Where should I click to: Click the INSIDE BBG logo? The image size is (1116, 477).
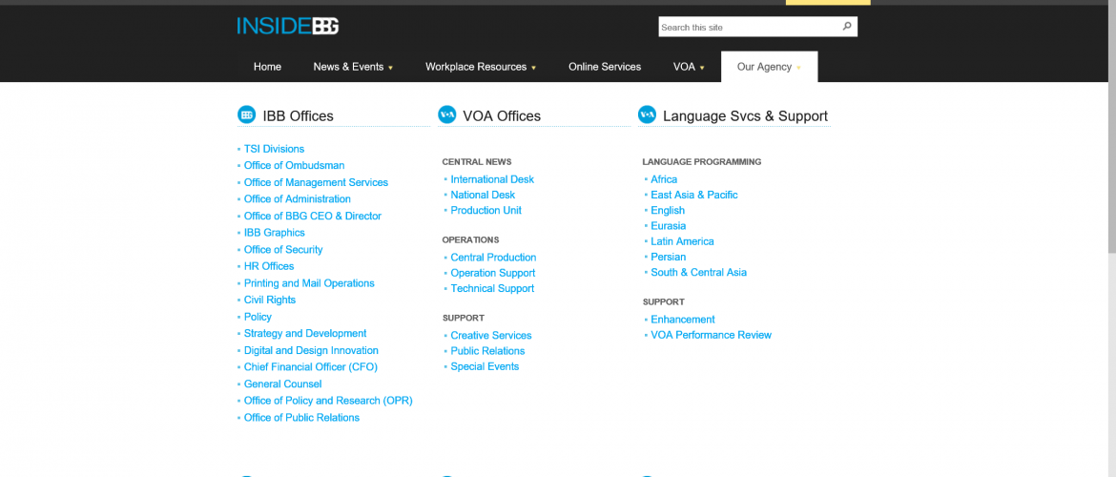[x=287, y=27]
